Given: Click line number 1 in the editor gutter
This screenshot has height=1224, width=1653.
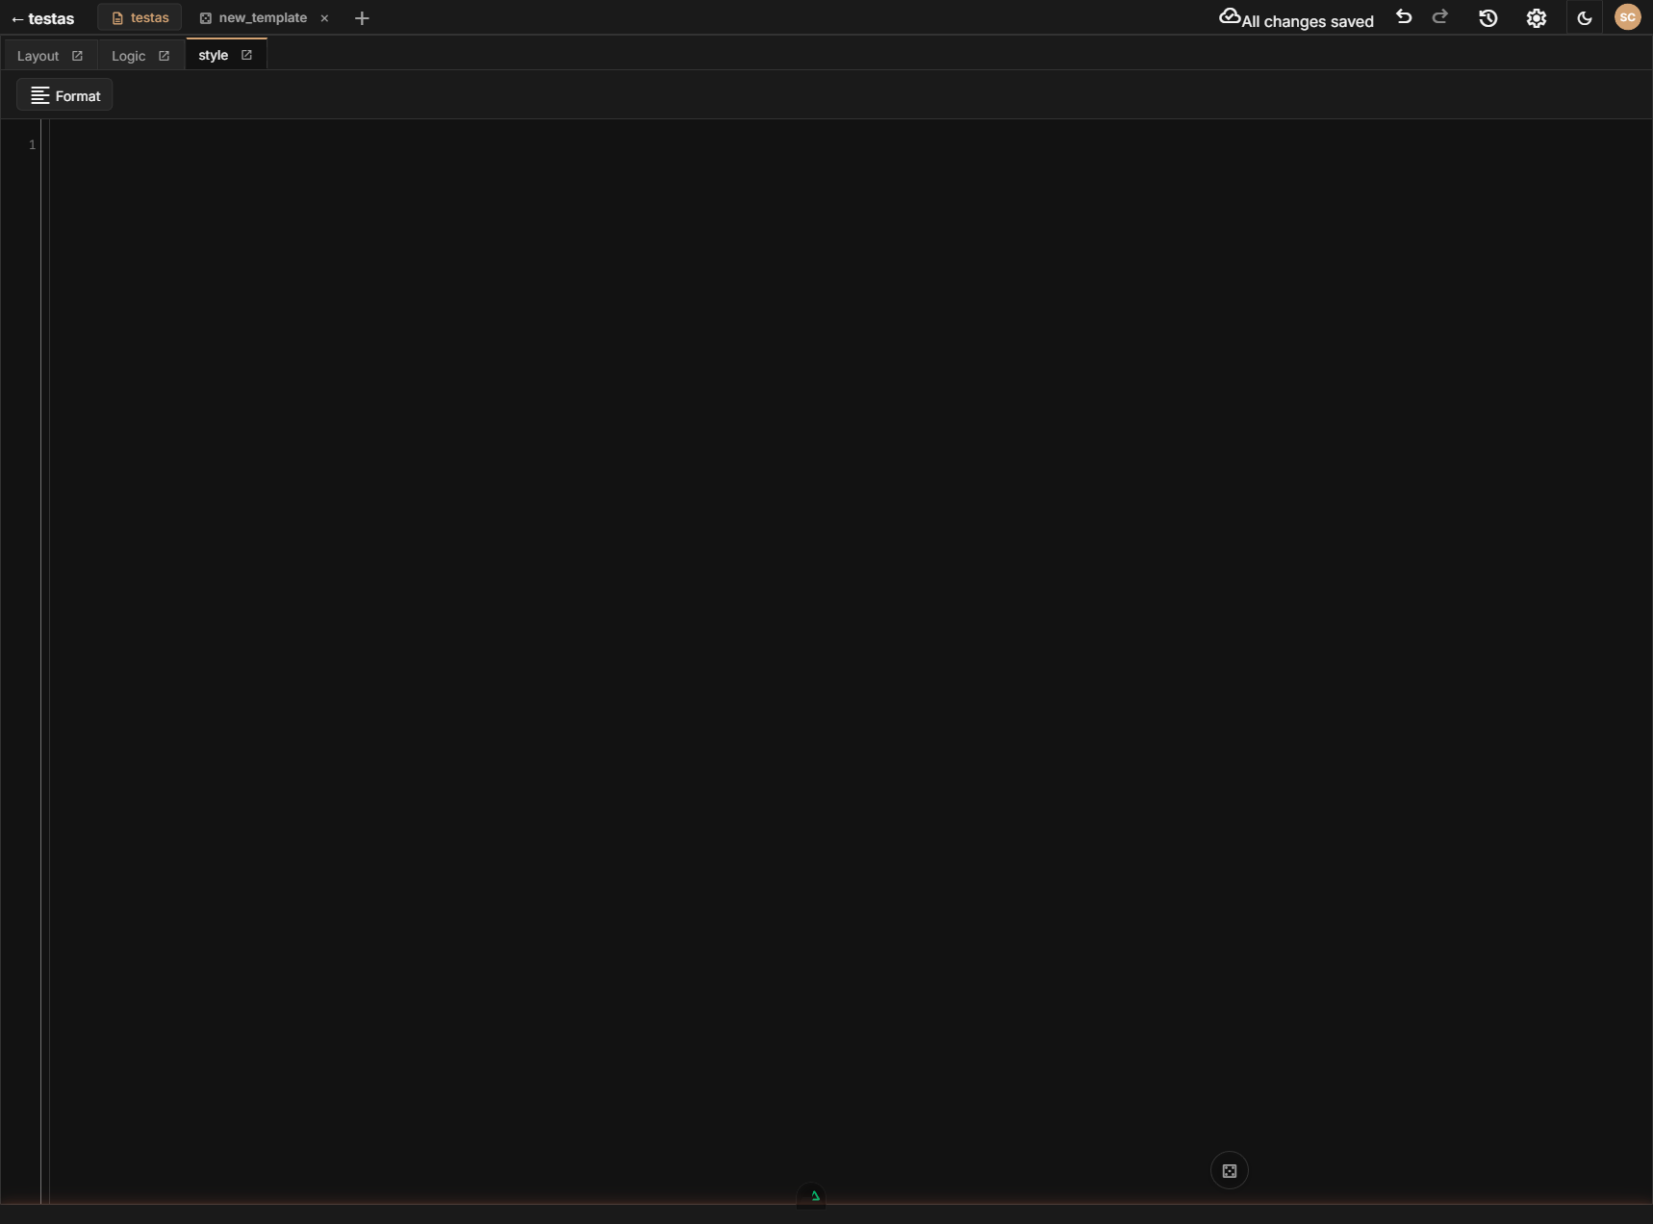Looking at the screenshot, I should [32, 143].
